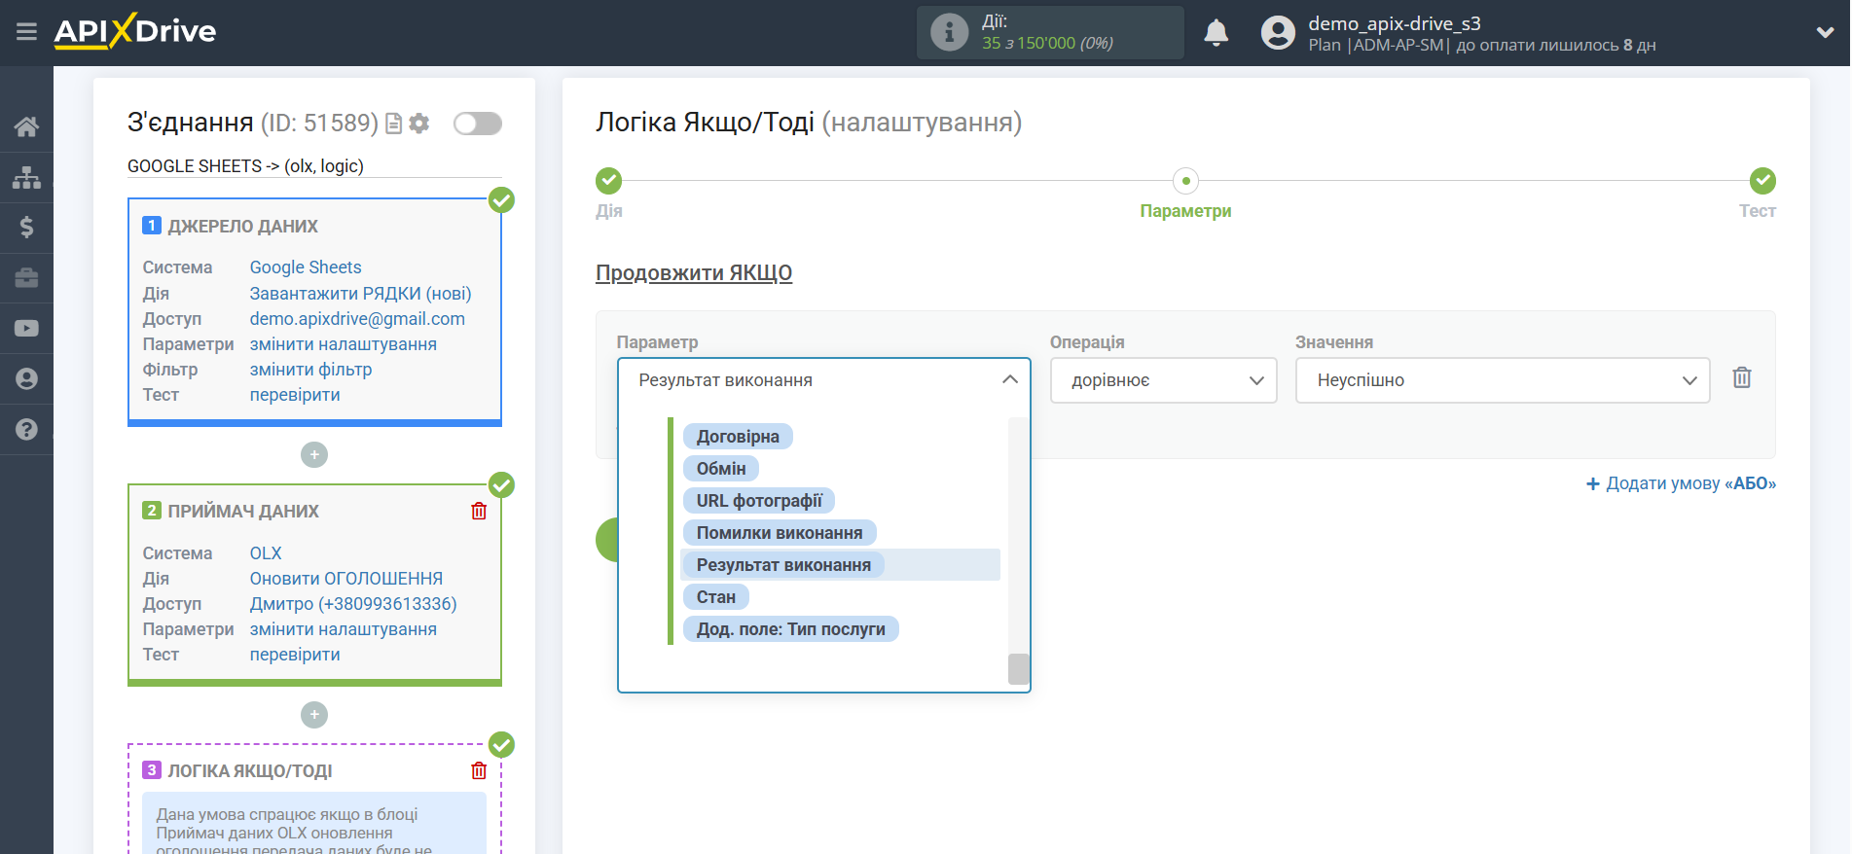
Task: Open Завантажити РЯДКИ (нові) action link
Action: pos(360,294)
